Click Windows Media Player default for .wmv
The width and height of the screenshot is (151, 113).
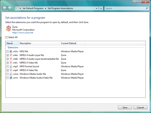click(72, 78)
